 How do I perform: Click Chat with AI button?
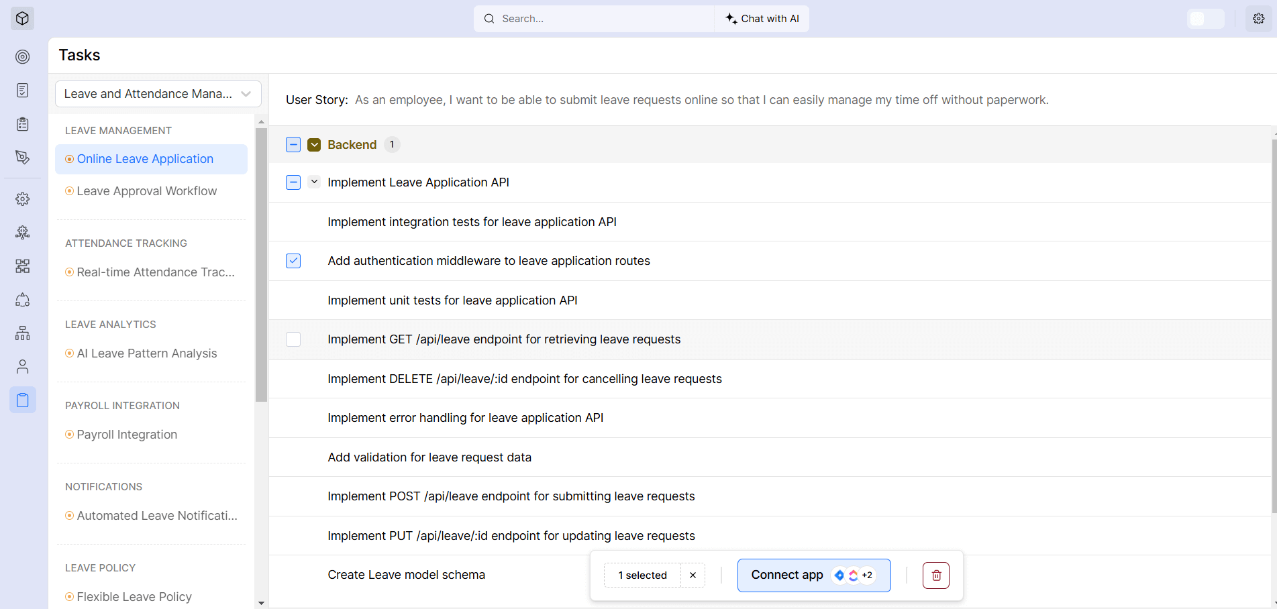tap(762, 19)
